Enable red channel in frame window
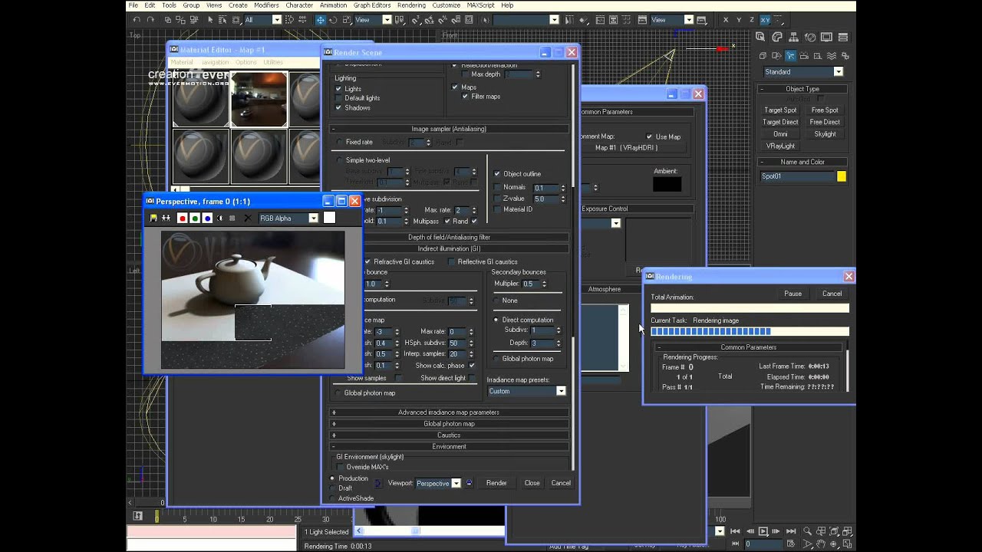This screenshot has width=982, height=552. [183, 219]
